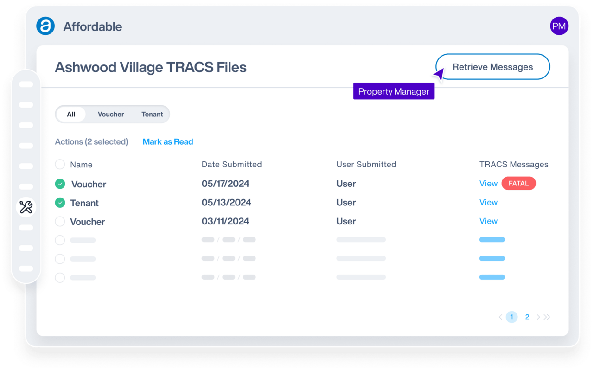This screenshot has height=371, width=594.
Task: Click the previous page chevron
Action: pos(500,317)
